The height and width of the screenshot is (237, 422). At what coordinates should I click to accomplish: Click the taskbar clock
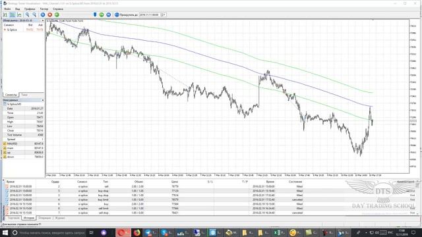pyautogui.click(x=402, y=232)
